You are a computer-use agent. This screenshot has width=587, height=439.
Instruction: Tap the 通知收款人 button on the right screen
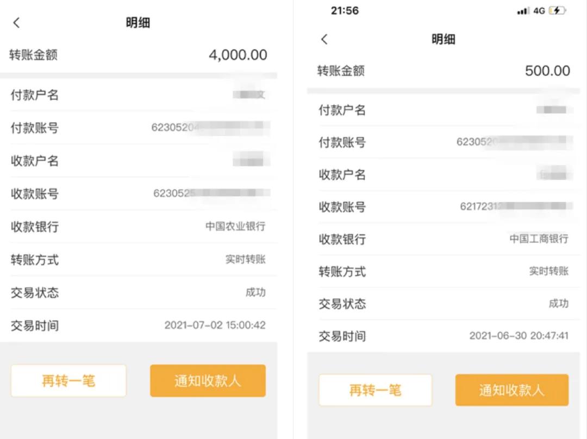pyautogui.click(x=511, y=390)
